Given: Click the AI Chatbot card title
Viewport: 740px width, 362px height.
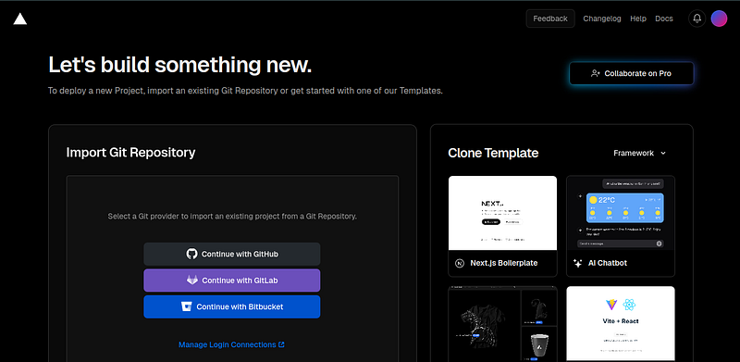Looking at the screenshot, I should (x=608, y=263).
